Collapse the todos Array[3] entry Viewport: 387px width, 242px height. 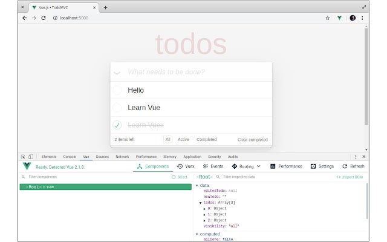click(x=200, y=203)
